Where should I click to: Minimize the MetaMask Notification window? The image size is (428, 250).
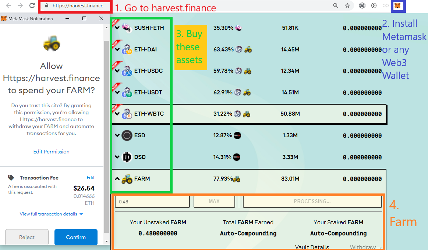[67, 18]
